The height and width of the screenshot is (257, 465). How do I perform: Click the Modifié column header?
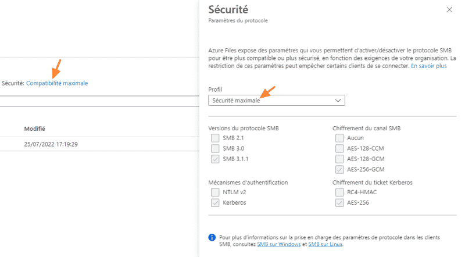[x=35, y=128]
